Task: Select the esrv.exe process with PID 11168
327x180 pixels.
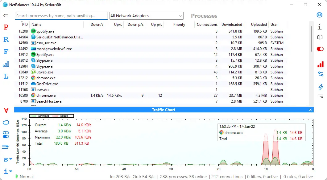Action: pos(151,90)
